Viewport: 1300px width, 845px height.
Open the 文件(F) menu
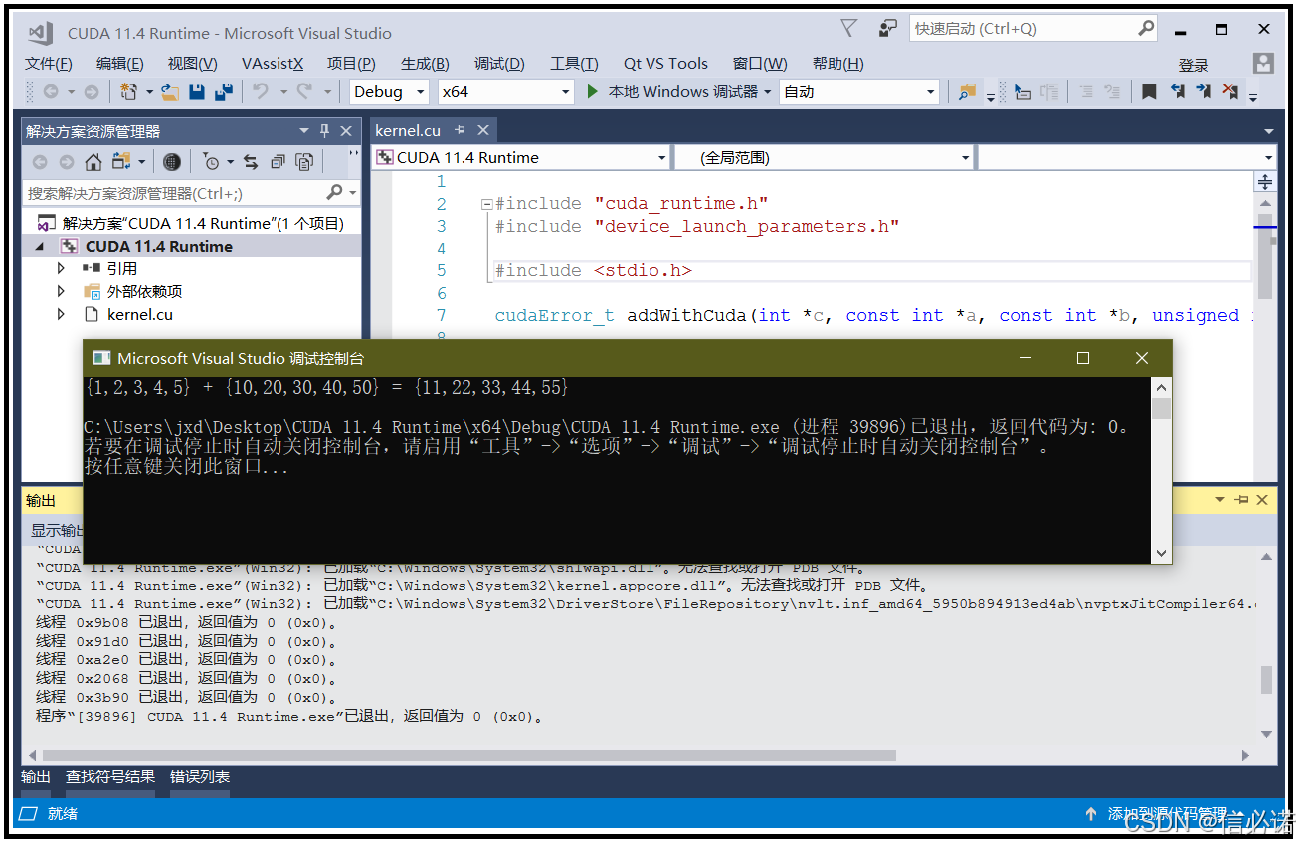tap(49, 64)
